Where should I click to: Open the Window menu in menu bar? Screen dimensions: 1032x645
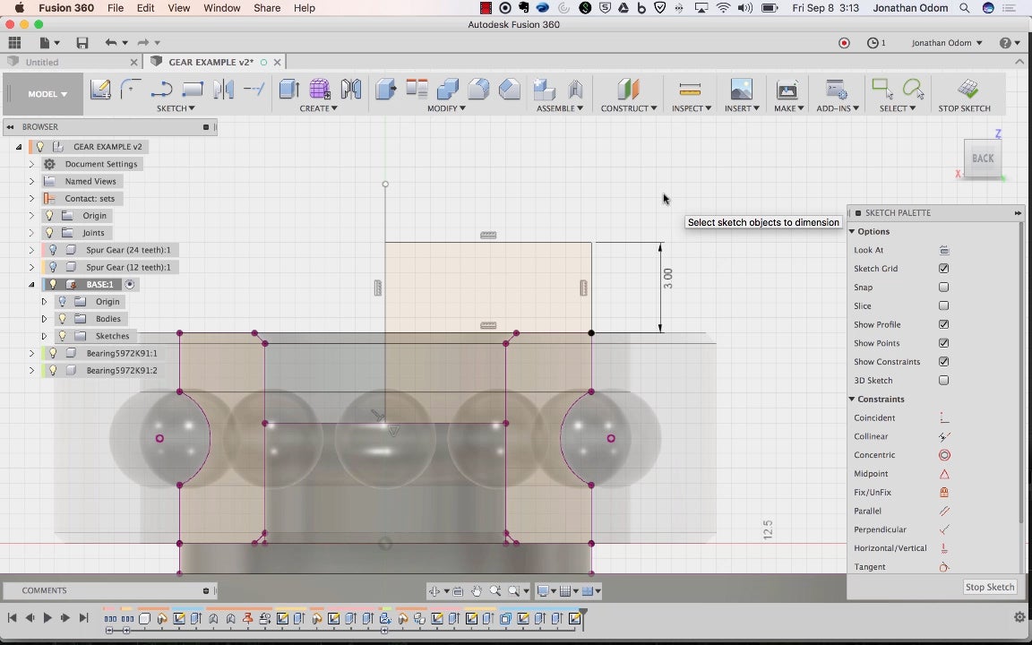(x=221, y=8)
